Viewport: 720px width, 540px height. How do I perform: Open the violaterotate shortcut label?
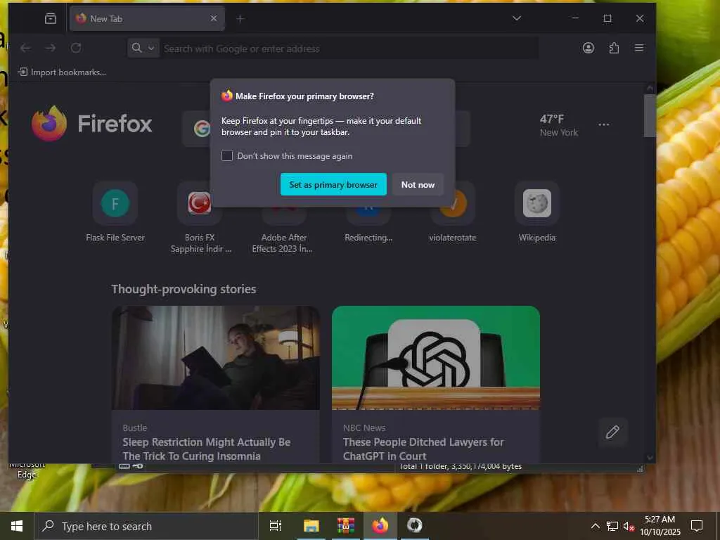(453, 238)
